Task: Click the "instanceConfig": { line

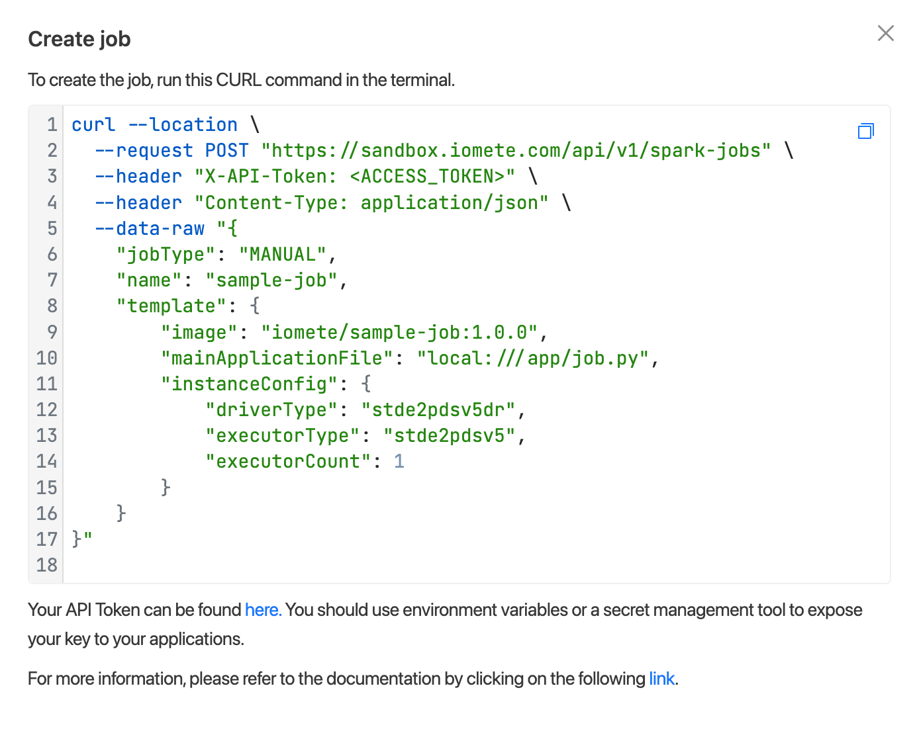Action: pos(266,384)
